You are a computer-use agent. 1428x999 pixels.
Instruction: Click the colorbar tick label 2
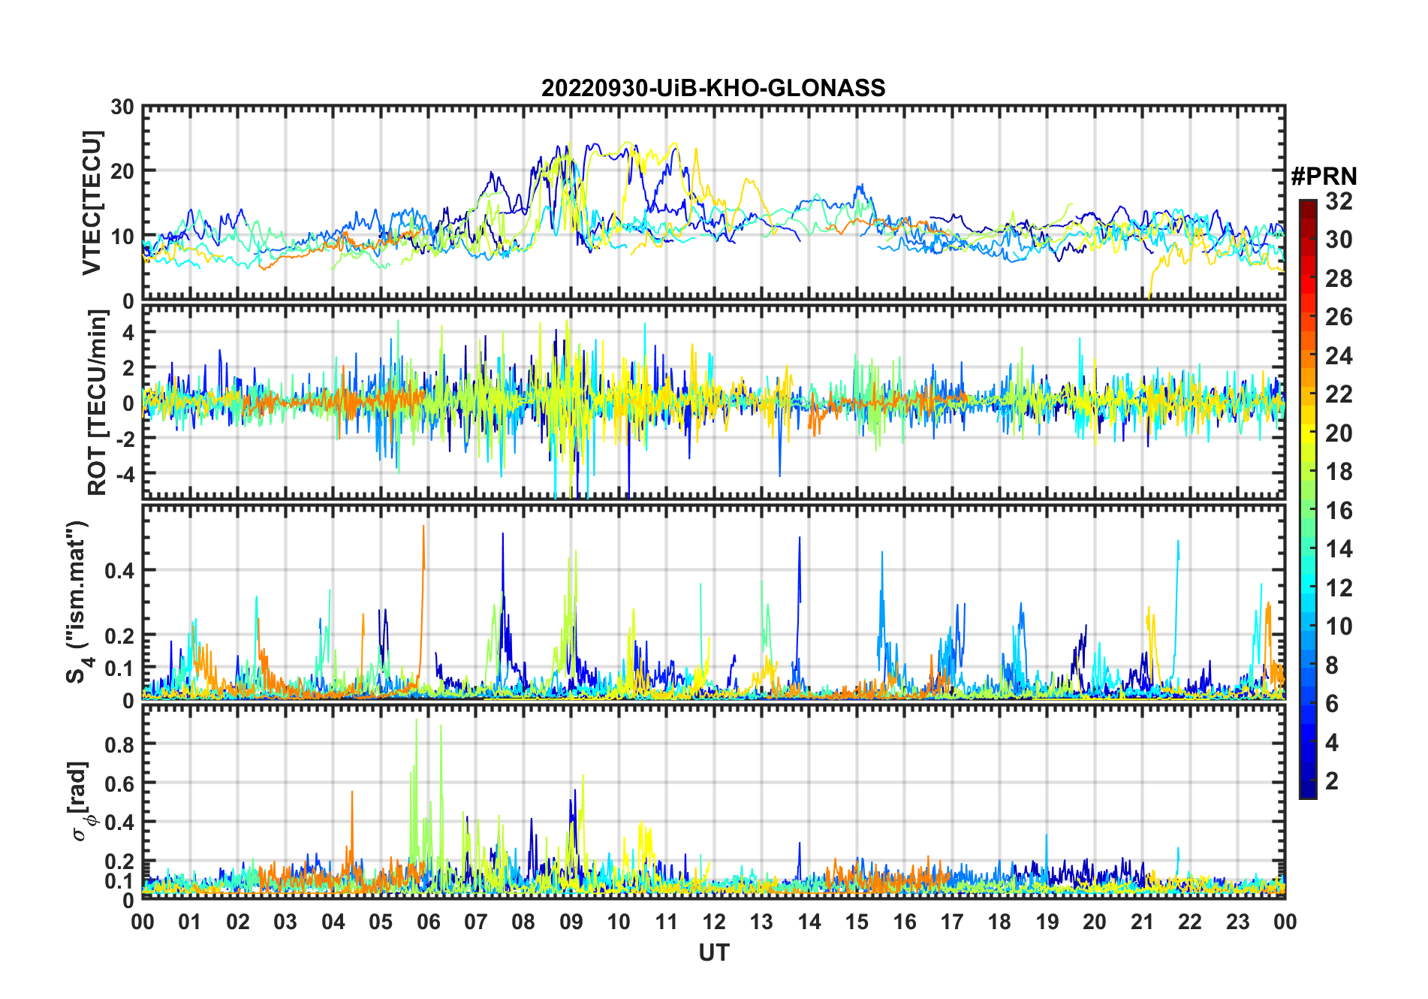click(1332, 781)
